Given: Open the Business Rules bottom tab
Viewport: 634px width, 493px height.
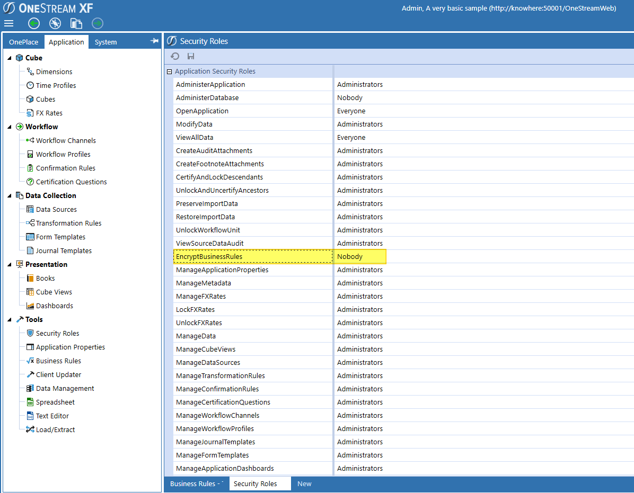Looking at the screenshot, I should pos(193,483).
